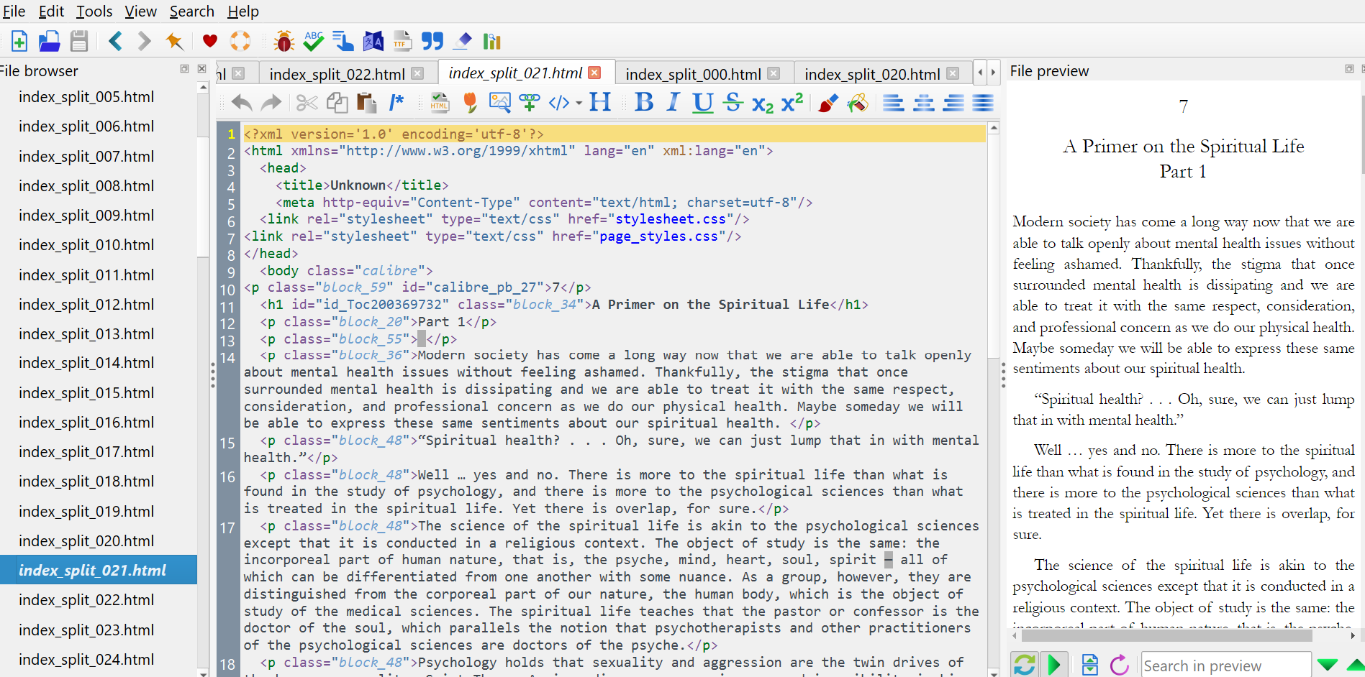This screenshot has width=1365, height=677.
Task: Select index_split_013.html in the file browser
Action: tap(86, 334)
